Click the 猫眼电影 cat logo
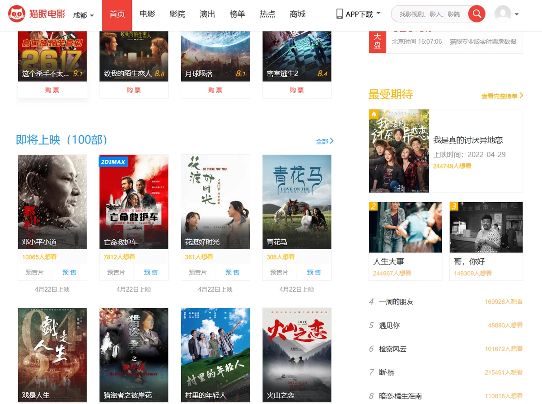Image resolution: width=542 pixels, height=404 pixels. [37, 14]
